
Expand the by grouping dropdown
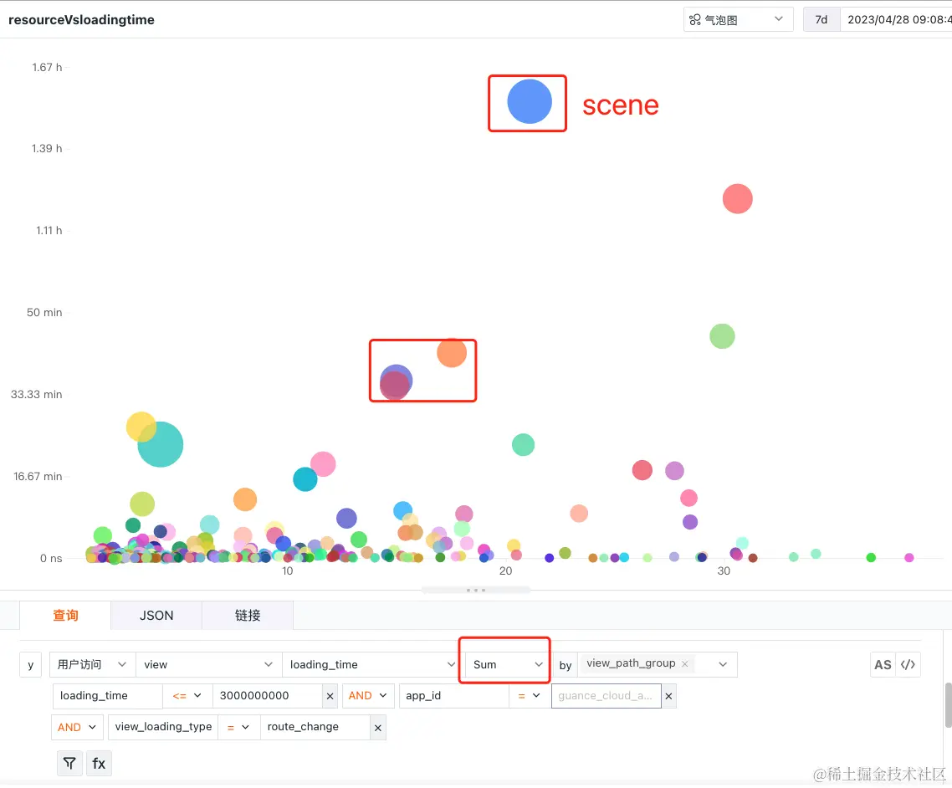[x=723, y=665]
